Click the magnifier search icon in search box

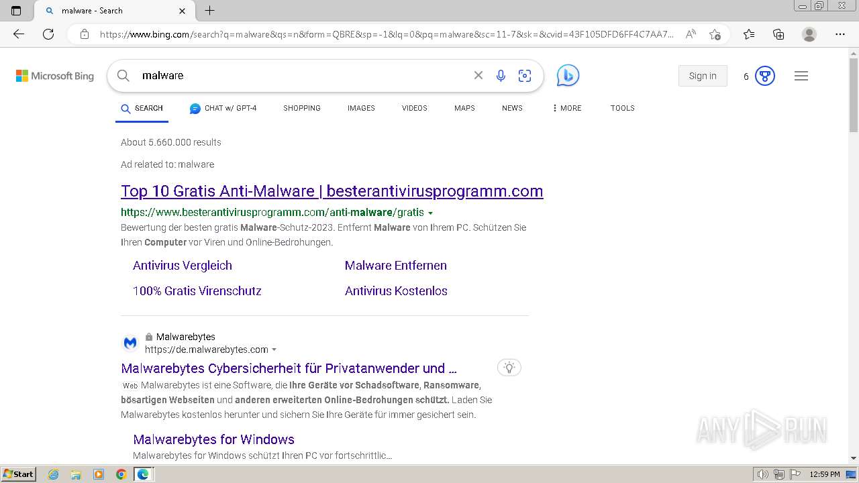pos(123,76)
